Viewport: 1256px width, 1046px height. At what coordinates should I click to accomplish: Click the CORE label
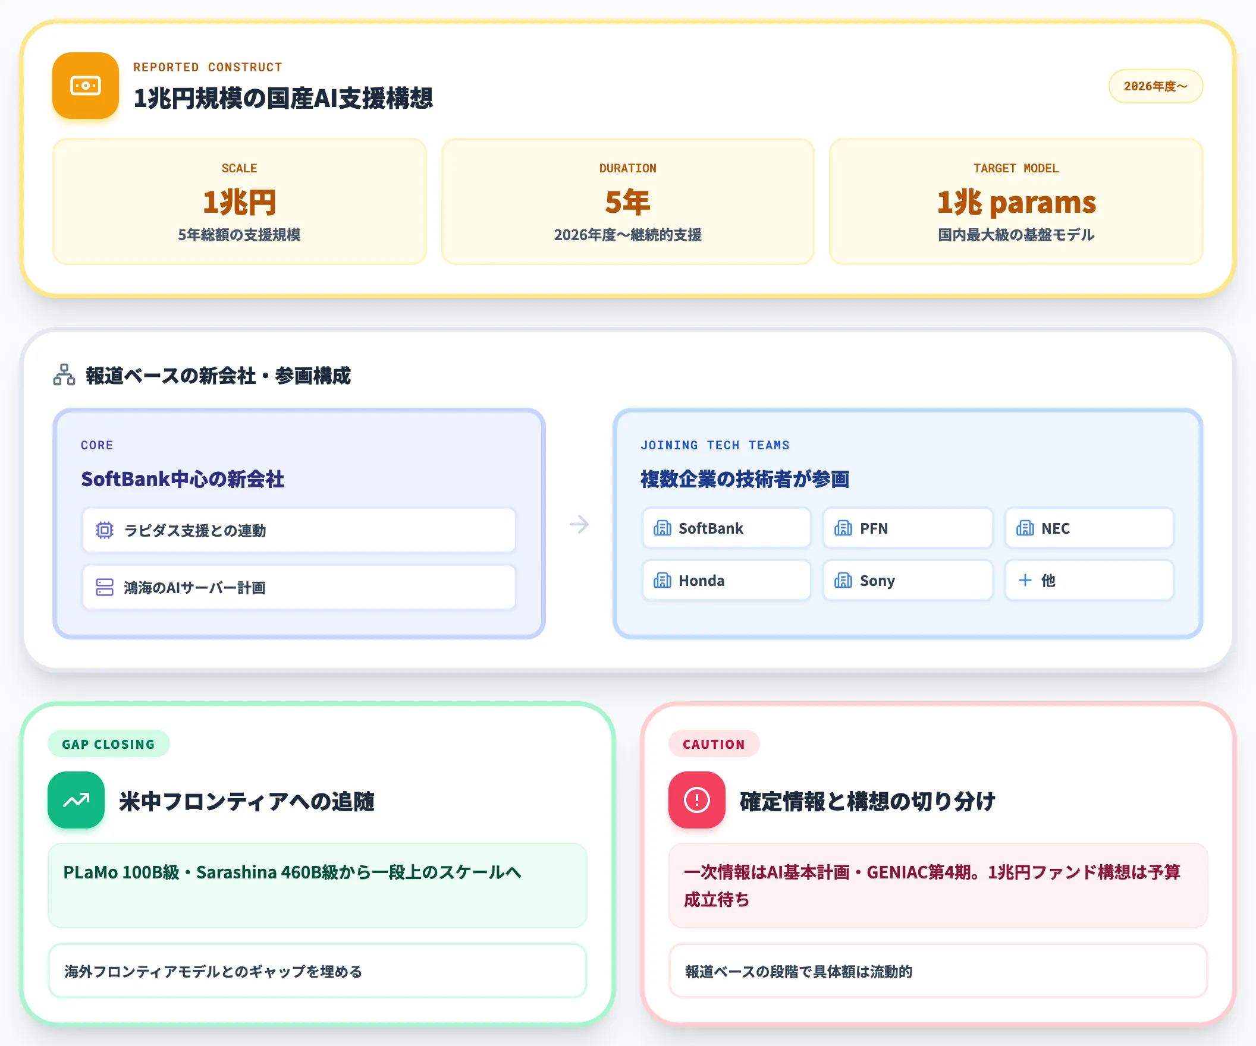click(x=97, y=445)
